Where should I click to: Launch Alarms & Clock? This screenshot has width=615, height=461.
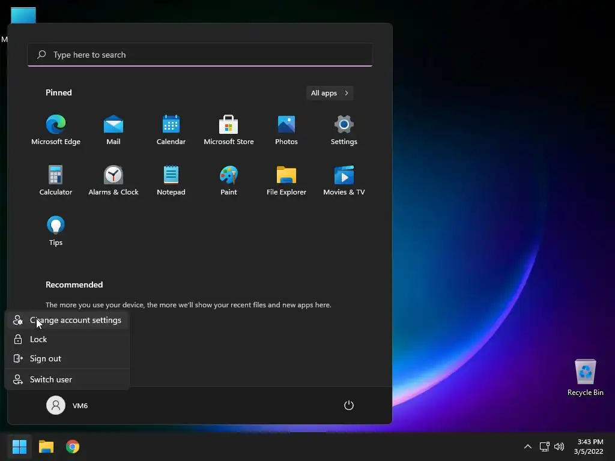114,180
